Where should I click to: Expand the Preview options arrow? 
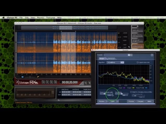pos(107,101)
